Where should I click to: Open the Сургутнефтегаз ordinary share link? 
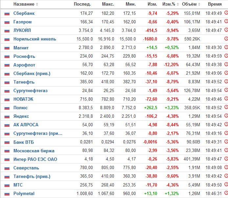(x=31, y=90)
